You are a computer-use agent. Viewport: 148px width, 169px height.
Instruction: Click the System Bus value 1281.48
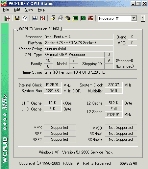[52, 91]
